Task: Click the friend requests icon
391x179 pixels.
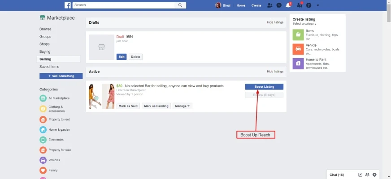Action: [x=269, y=5]
